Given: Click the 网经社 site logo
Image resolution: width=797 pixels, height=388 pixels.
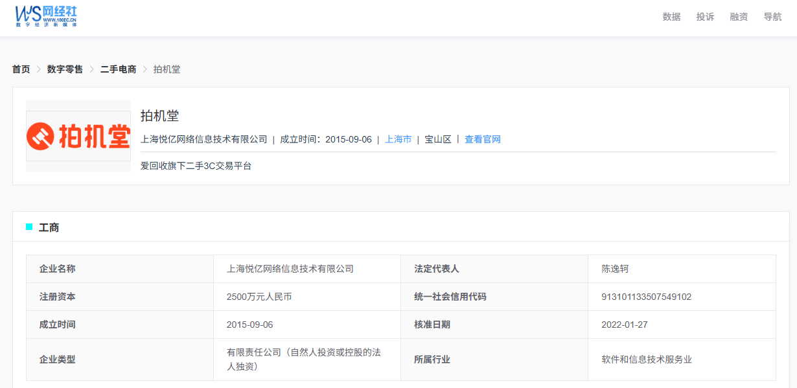Looking at the screenshot, I should (47, 16).
